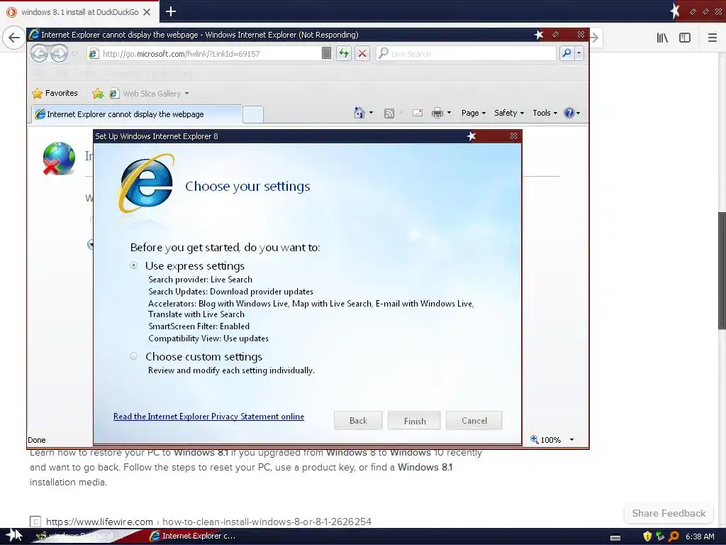Open the search provider dropdown arrow
Image resolution: width=726 pixels, height=545 pixels.
(x=579, y=53)
